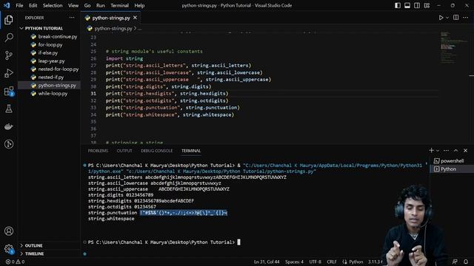Close the terminal panel
Screen dimensions: 474x266
[x=466, y=151]
